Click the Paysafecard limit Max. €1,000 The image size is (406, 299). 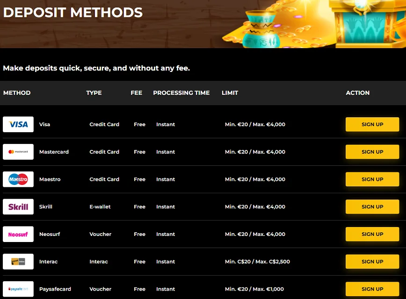tap(268, 289)
